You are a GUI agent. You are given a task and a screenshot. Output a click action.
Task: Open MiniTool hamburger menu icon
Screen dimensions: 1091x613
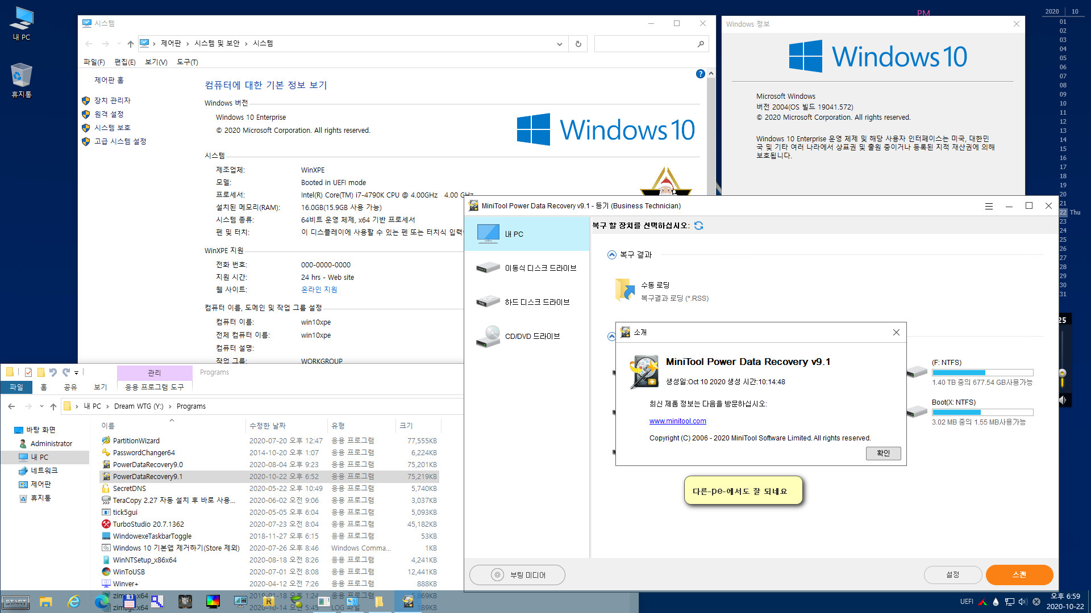click(x=989, y=206)
